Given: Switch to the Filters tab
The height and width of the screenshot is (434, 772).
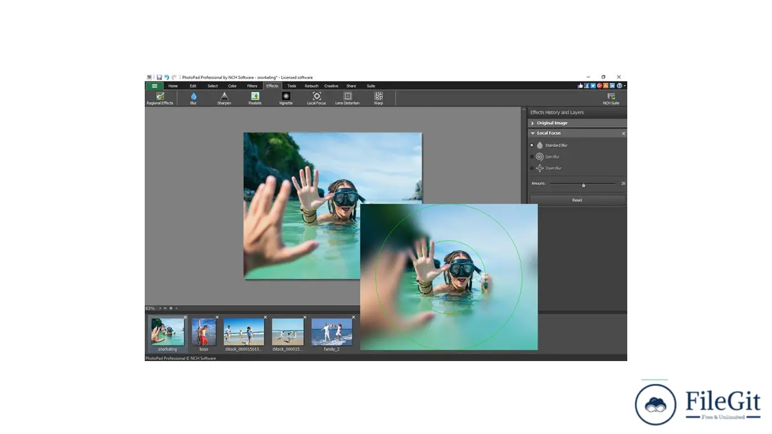Looking at the screenshot, I should pyautogui.click(x=252, y=86).
